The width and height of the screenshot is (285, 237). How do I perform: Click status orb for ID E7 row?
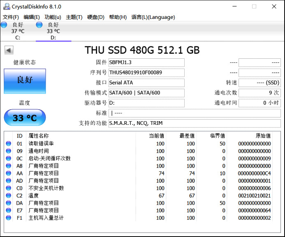[8, 210]
